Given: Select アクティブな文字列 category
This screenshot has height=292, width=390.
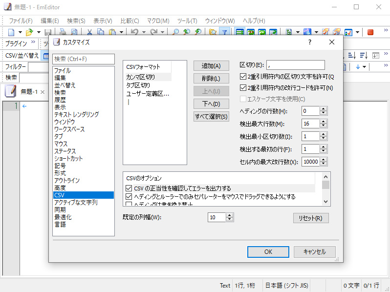Looking at the screenshot, I should tap(76, 203).
